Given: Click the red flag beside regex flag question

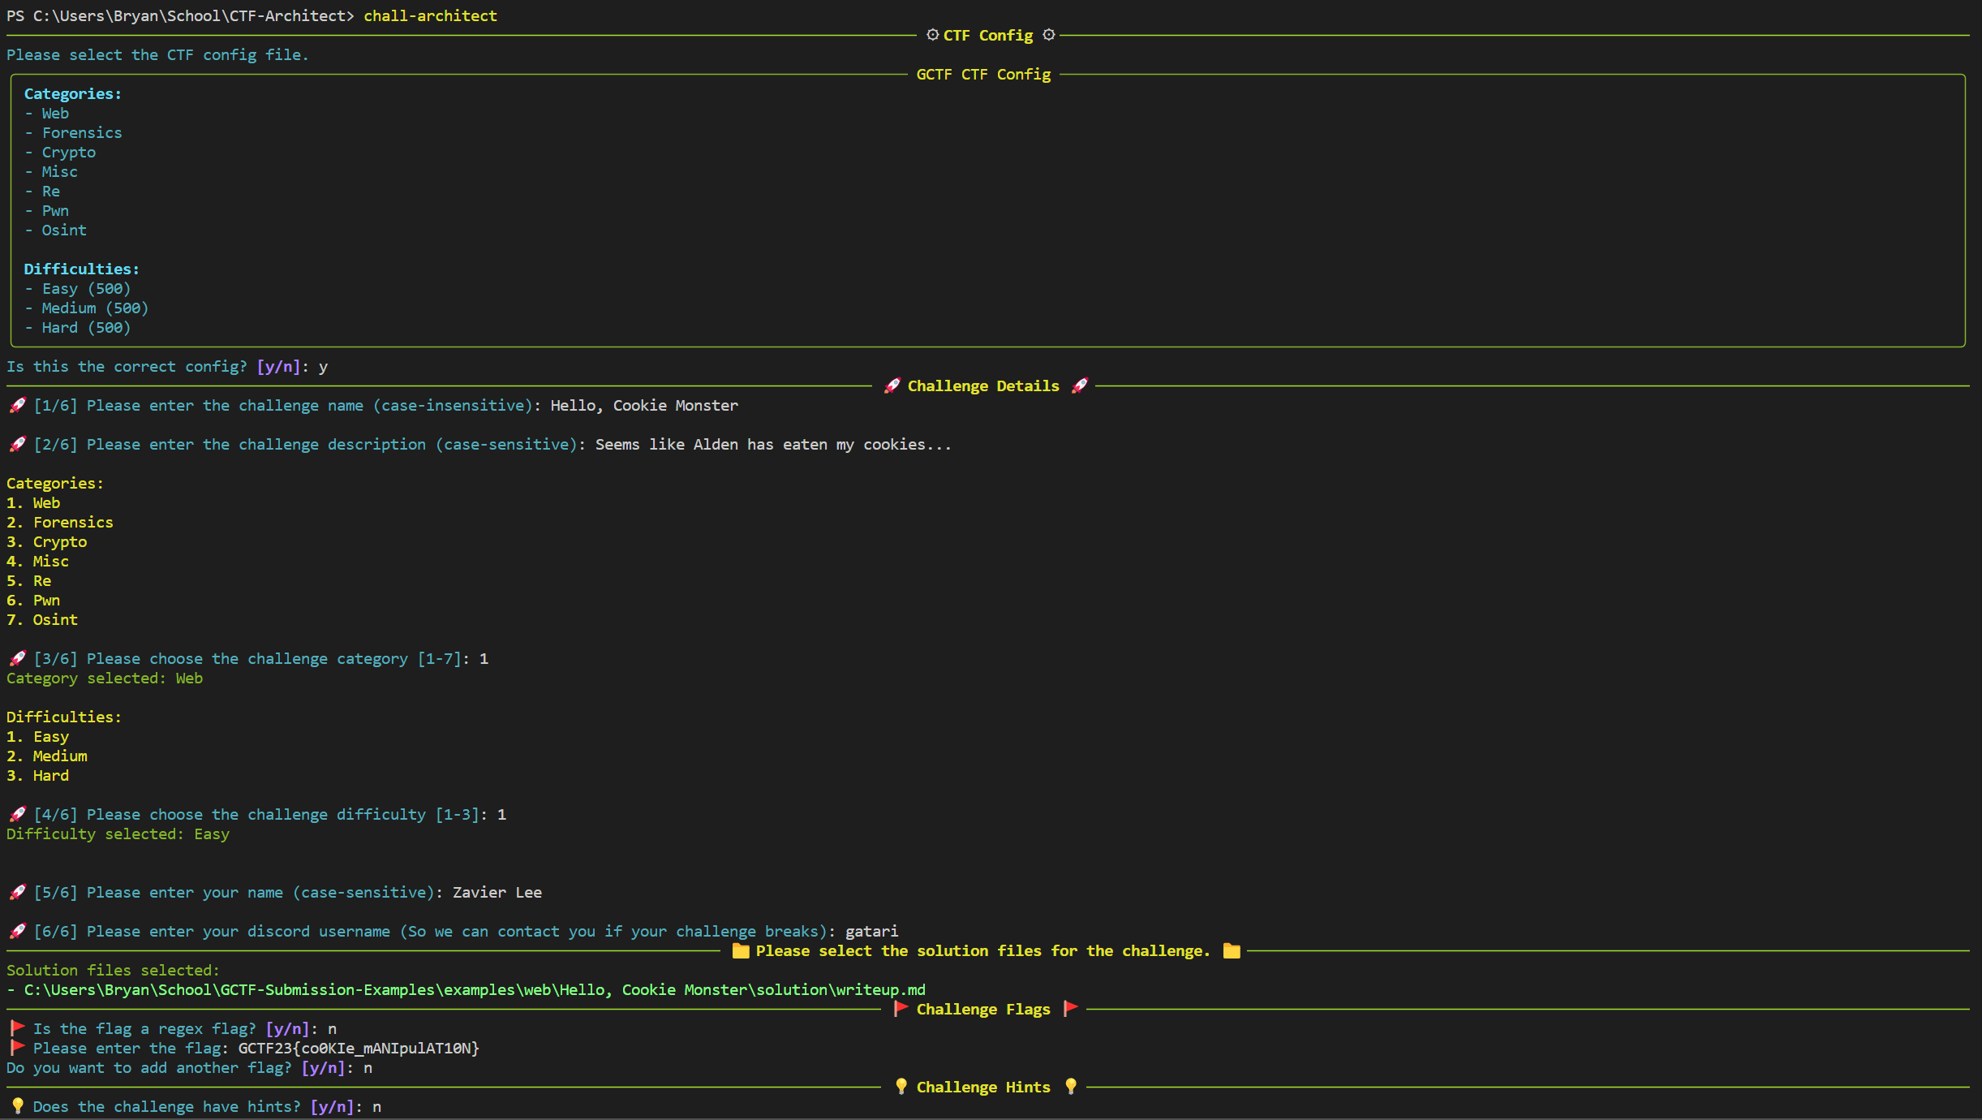Looking at the screenshot, I should pyautogui.click(x=17, y=1028).
